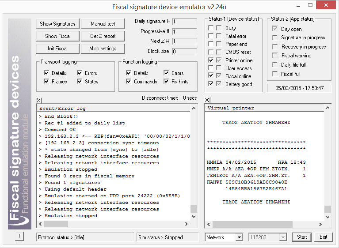Click the Block size field
The image size is (339, 248).
pos(185,51)
